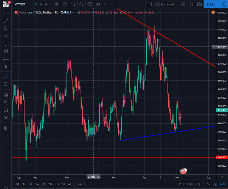Toggle magnet mode for drawings
Screen dimensions: 228x189
point(6,95)
